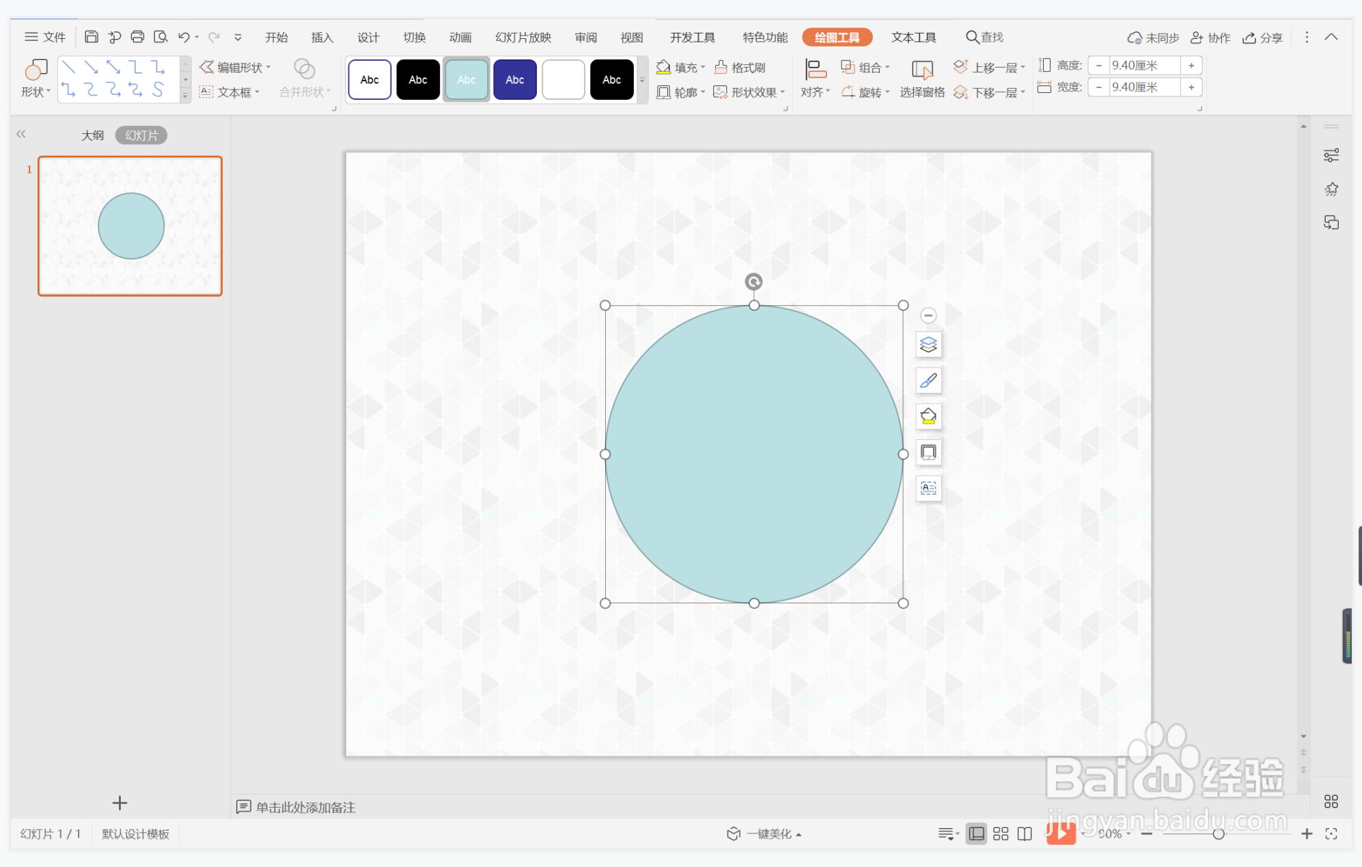Click the height value input field
Image resolution: width=1362 pixels, height=867 pixels.
1144,66
